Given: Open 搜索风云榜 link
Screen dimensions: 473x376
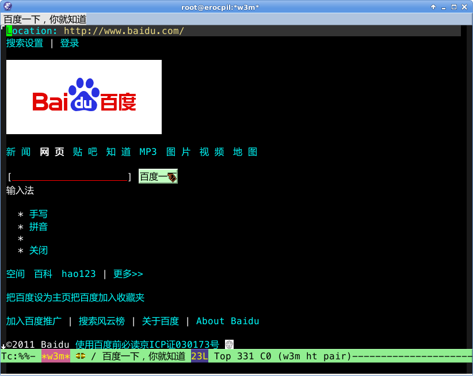Looking at the screenshot, I should coord(102,321).
